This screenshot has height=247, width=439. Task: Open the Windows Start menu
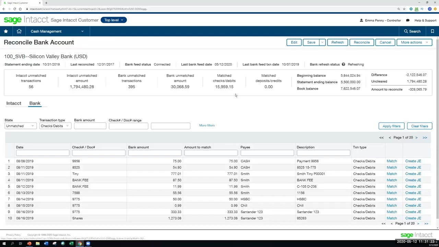[x=4, y=244]
